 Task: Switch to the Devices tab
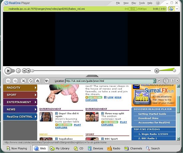pyautogui.click(x=95, y=148)
